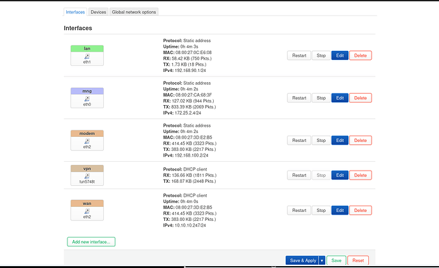439x268 pixels.
Task: Click the greyed Stop button for vpn
Action: (x=321, y=175)
